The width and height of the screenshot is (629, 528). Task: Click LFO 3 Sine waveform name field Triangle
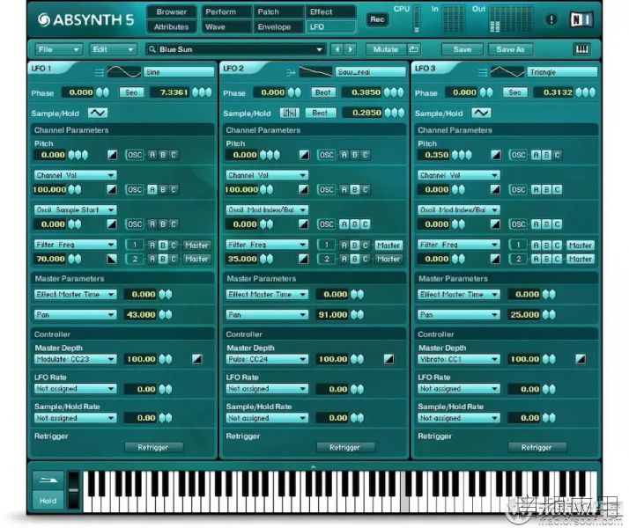click(x=562, y=72)
